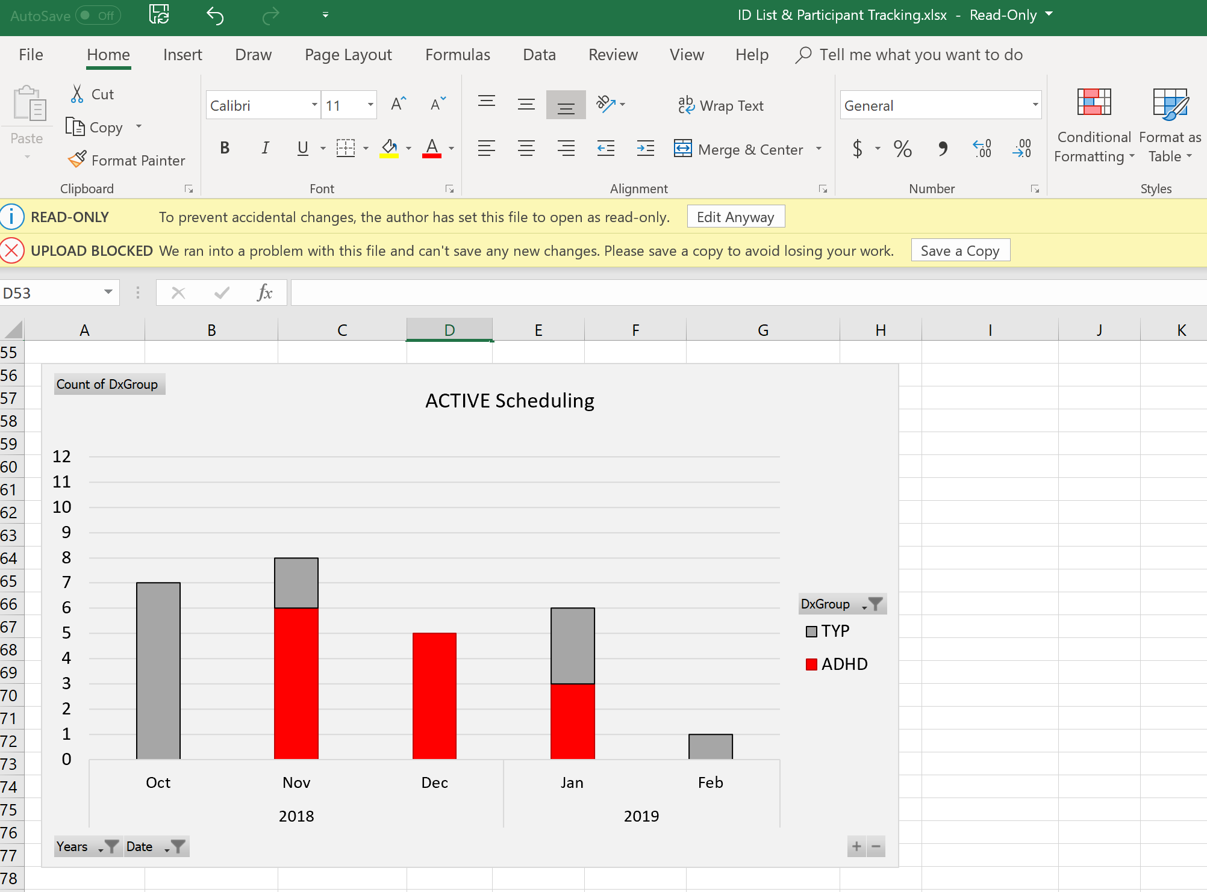Click the Edit Anyway button

tap(735, 217)
